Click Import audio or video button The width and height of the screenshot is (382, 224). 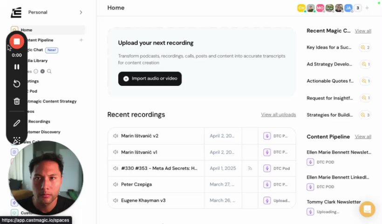tap(150, 78)
